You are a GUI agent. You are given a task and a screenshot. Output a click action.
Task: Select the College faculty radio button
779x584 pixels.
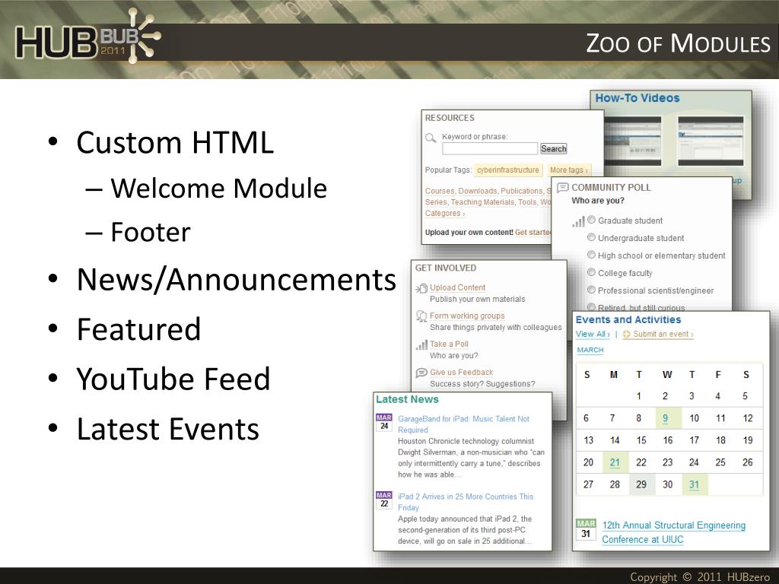[591, 272]
